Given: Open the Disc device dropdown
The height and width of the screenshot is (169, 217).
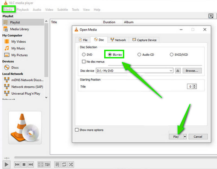Looking at the screenshot, I should click(x=135, y=71).
